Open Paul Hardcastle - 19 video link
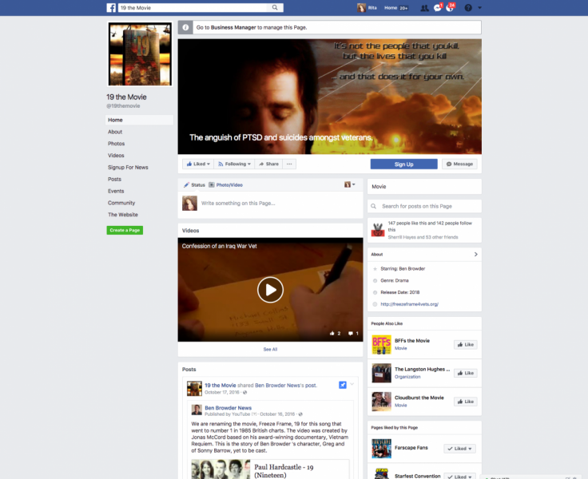The image size is (588, 479). click(x=284, y=471)
